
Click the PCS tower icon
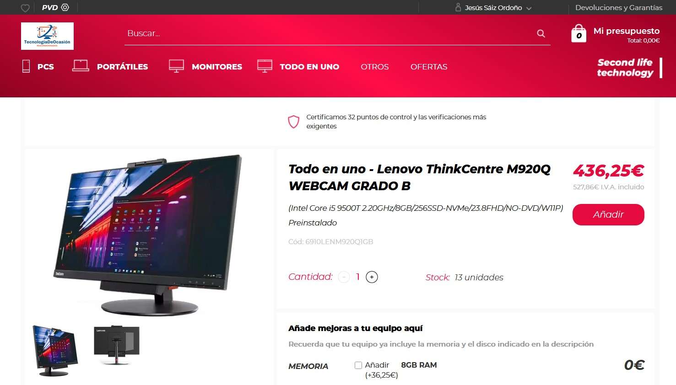pyautogui.click(x=26, y=66)
